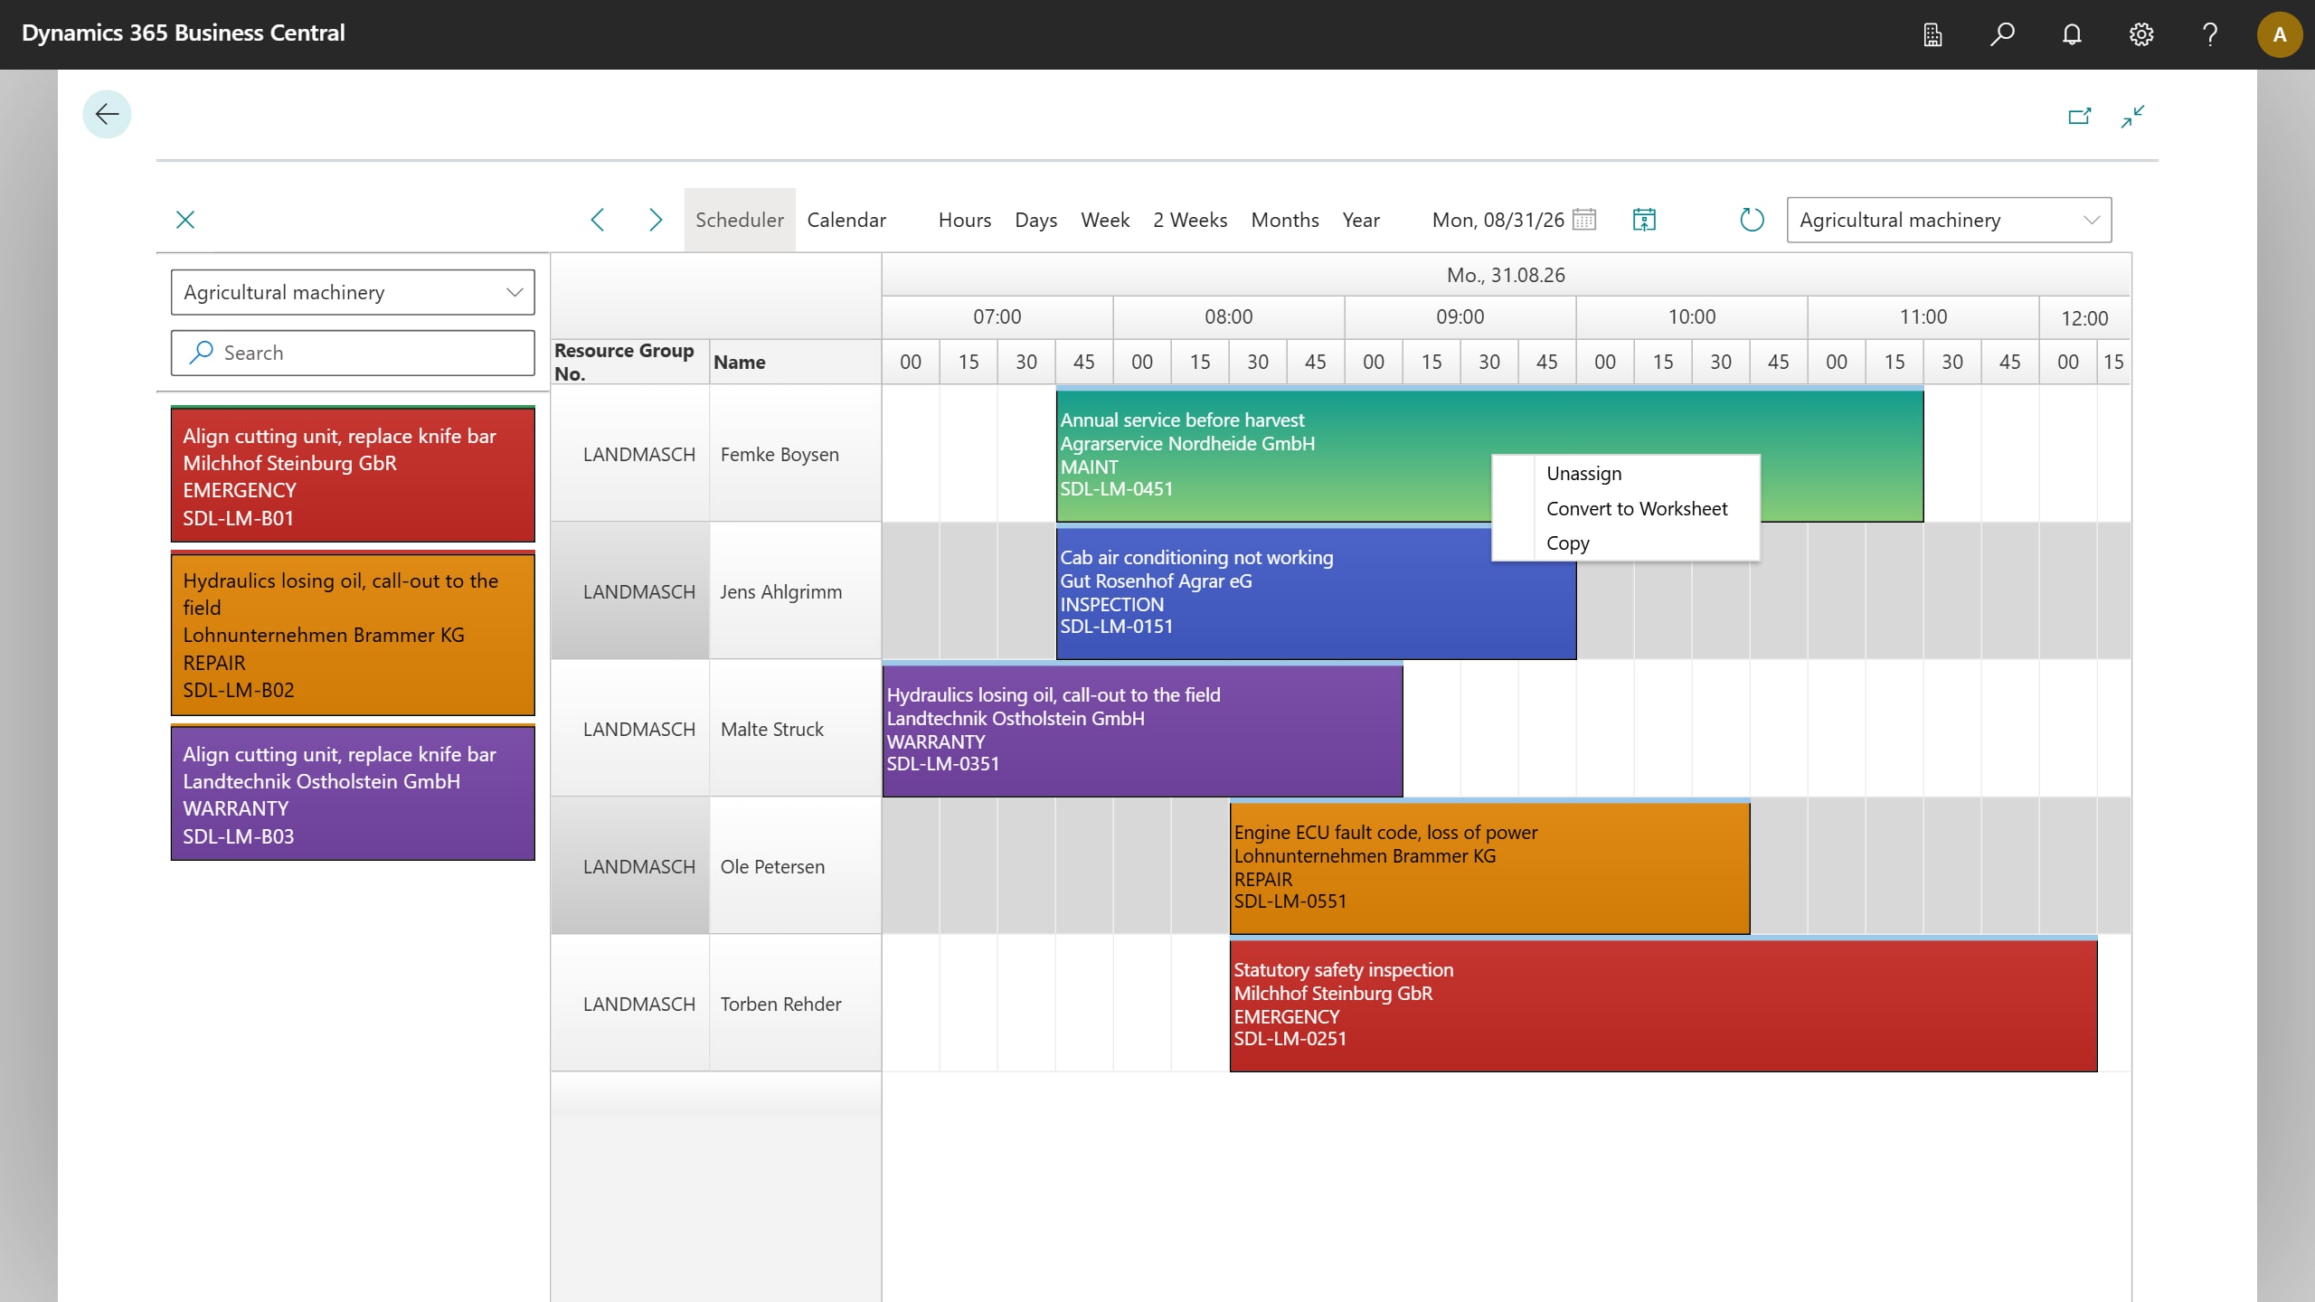Click the back arrow button
This screenshot has width=2315, height=1302.
(107, 114)
